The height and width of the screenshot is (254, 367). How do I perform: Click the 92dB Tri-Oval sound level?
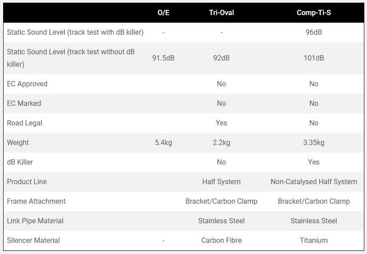click(x=221, y=58)
